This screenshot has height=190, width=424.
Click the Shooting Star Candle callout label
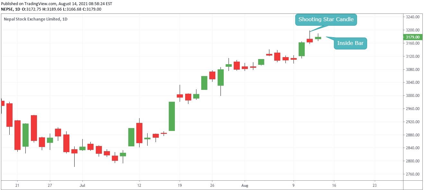326,19
